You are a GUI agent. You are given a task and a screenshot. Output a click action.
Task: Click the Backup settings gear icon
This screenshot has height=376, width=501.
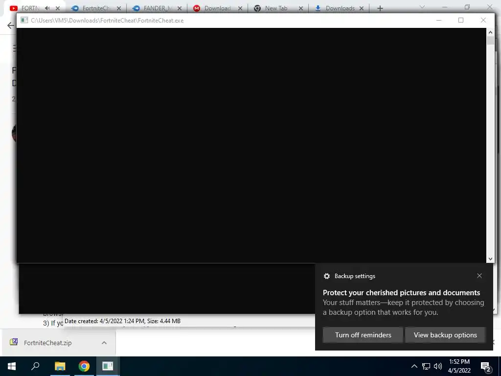click(326, 276)
